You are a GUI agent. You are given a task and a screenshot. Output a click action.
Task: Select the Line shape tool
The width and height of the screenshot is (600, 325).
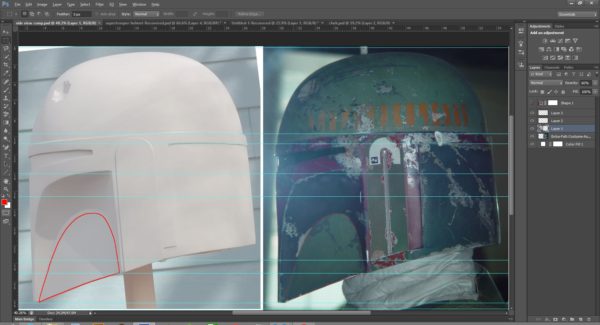(6, 172)
